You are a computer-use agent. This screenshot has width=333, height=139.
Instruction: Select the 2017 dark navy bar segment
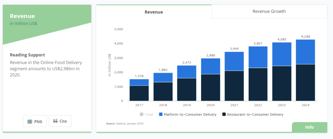tap(139, 93)
